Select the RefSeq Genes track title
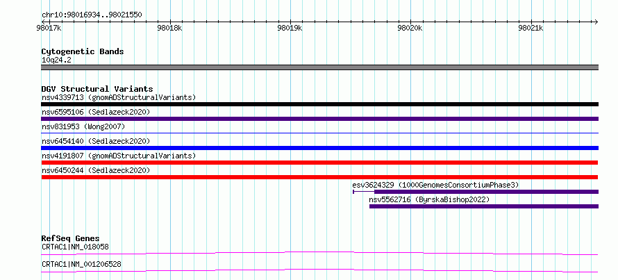618x280 pixels. click(71, 238)
